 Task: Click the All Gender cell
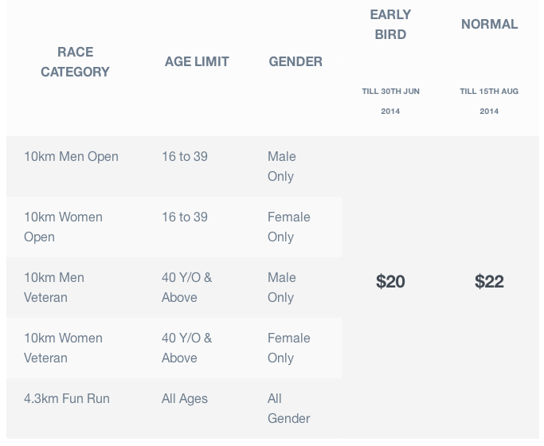(288, 409)
